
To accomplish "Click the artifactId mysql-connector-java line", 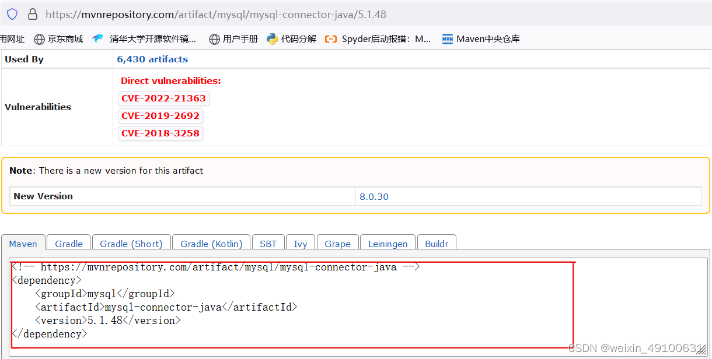I will [x=166, y=307].
